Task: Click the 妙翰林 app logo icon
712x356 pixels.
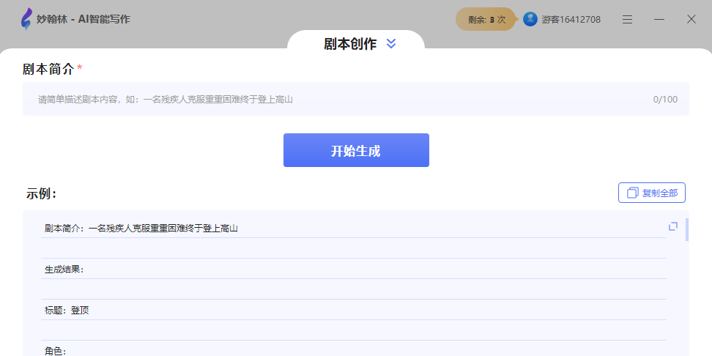Action: tap(26, 19)
